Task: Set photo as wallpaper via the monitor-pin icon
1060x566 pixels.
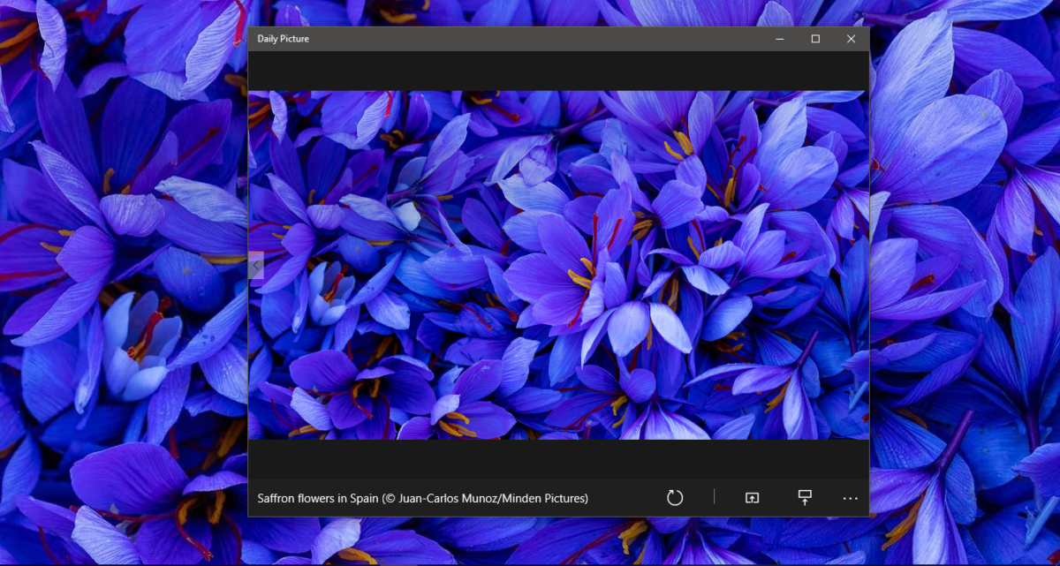Action: (x=804, y=498)
